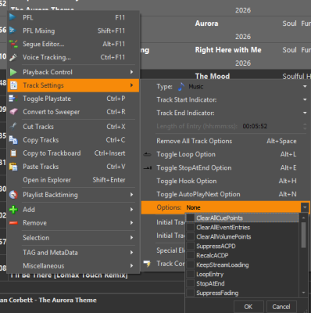
Task: Click the Cut Tracks scissors icon
Action: tap(13, 127)
